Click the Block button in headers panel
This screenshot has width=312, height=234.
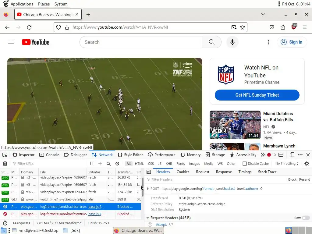(x=292, y=179)
